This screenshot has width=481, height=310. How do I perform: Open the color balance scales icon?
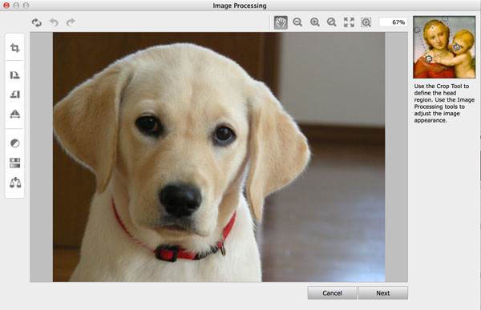[15, 183]
